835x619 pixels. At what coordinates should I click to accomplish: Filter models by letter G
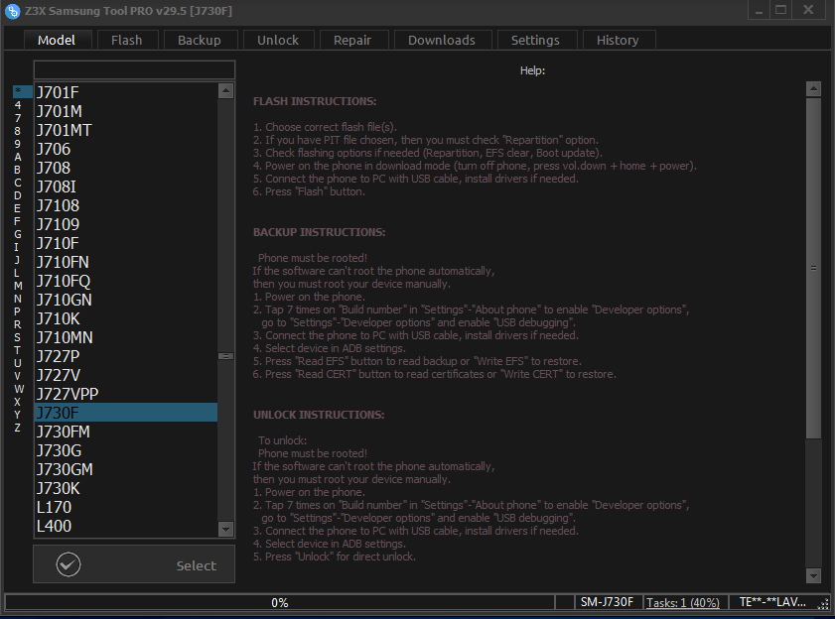(18, 234)
